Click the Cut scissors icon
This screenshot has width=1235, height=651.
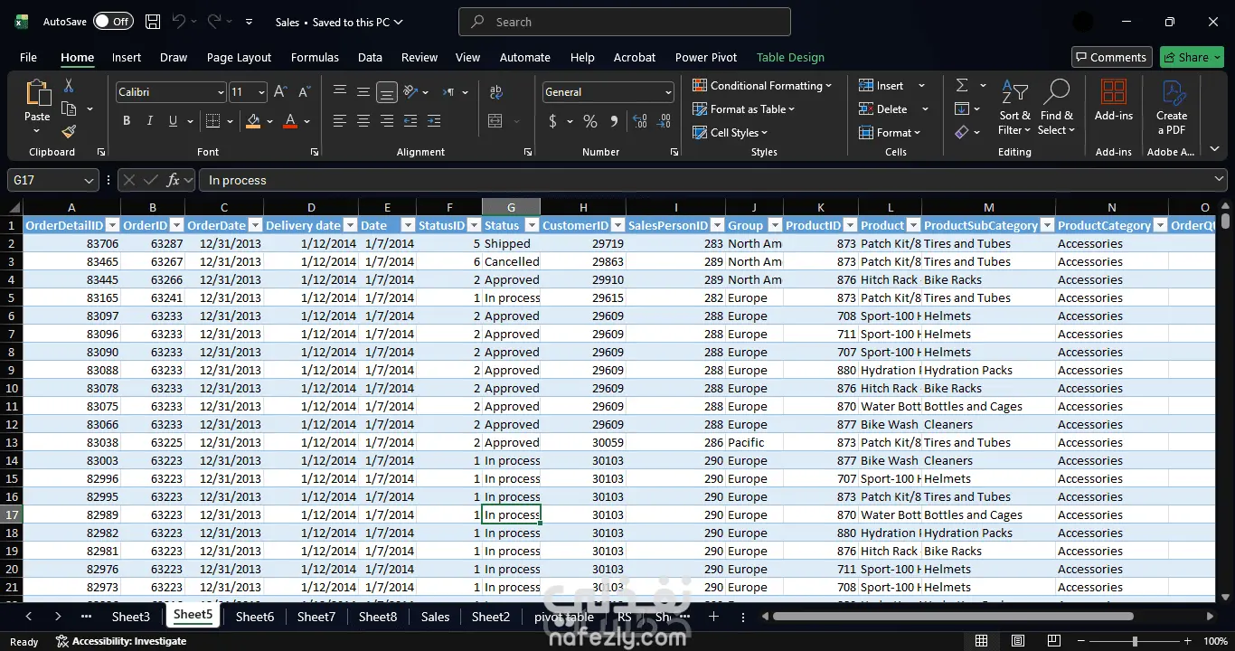[69, 86]
